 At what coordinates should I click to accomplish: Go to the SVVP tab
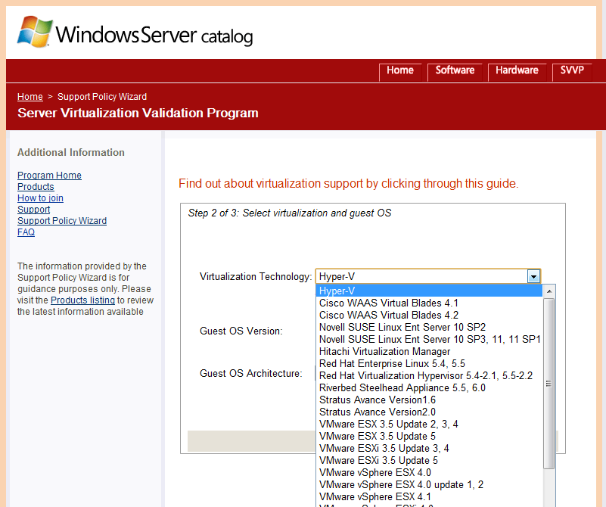pos(572,70)
